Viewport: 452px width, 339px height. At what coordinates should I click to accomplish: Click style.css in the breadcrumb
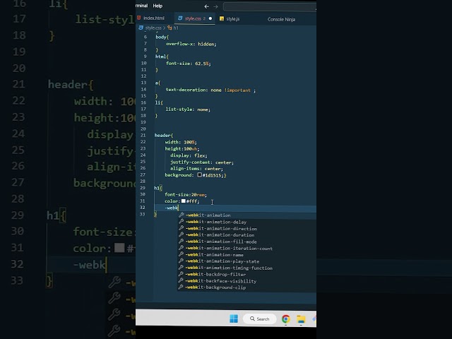153,28
